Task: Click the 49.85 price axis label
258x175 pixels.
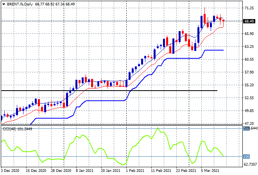Action: click(249, 111)
